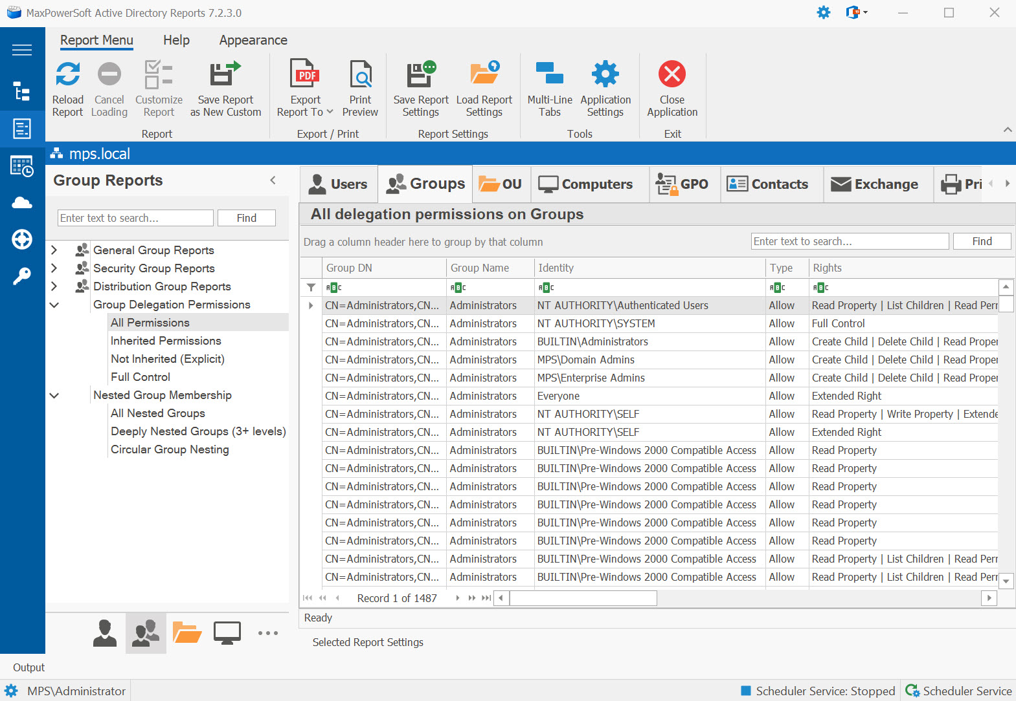
Task: Open the Help ribbon tab
Action: coord(176,40)
